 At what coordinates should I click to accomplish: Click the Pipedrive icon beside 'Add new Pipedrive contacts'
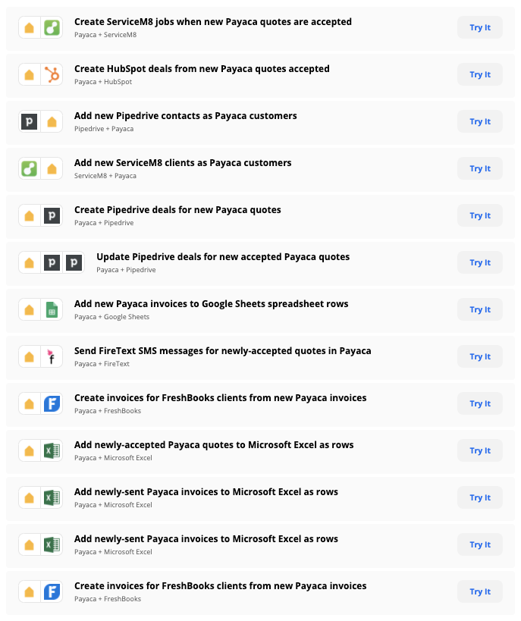(x=30, y=121)
